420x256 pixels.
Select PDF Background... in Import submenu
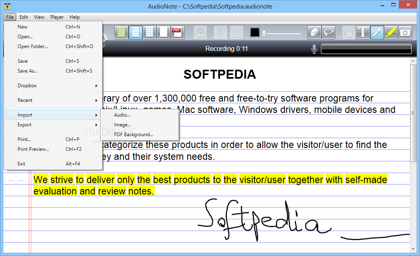[x=140, y=135]
